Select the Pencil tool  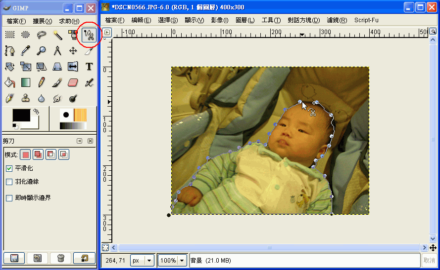41,82
